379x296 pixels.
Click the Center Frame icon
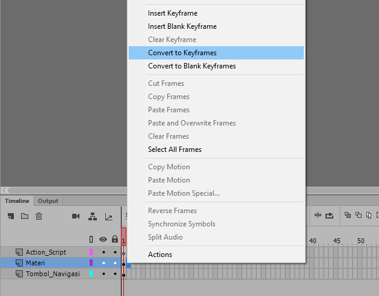[318, 215]
